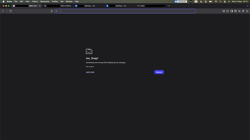Open the extensions puzzle icon

coord(228,11)
